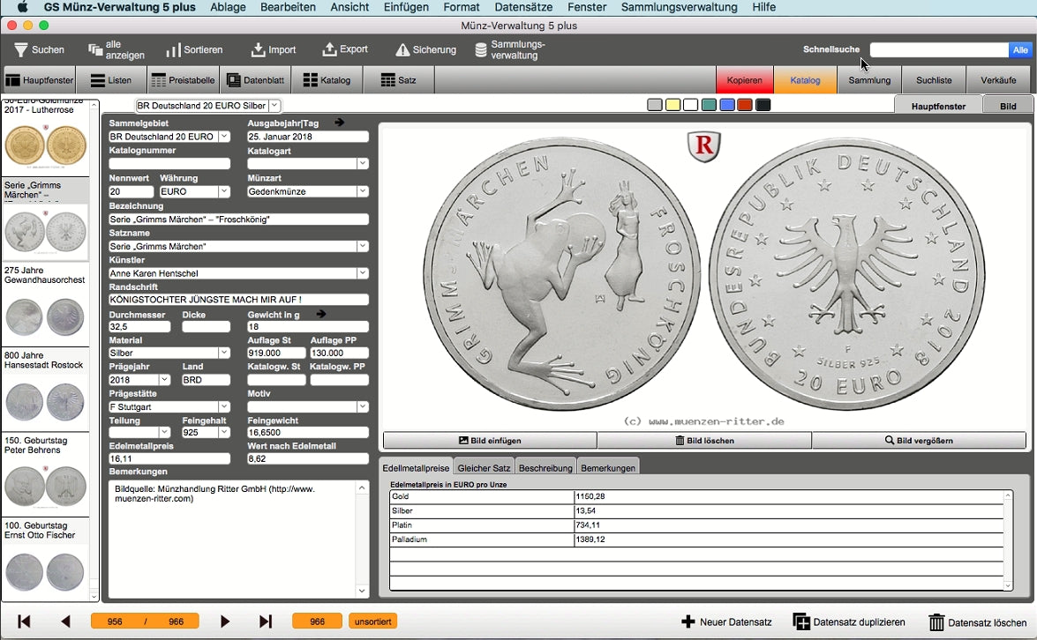Switch to Preistabelle view
The image size is (1037, 640).
[183, 80]
